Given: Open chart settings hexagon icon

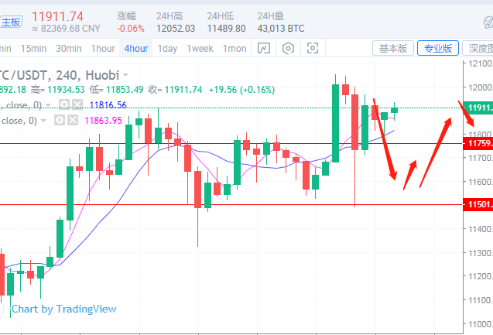Looking at the screenshot, I should 288,49.
